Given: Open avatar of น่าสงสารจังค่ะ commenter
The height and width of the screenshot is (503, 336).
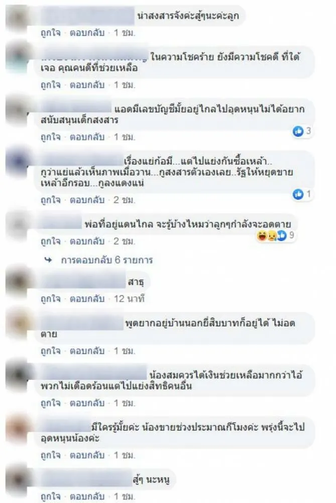Looking at the screenshot, I should [18, 18].
